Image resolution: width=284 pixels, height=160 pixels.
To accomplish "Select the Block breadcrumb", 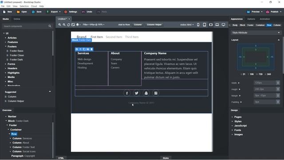I will pyautogui.click(x=242, y=25).
